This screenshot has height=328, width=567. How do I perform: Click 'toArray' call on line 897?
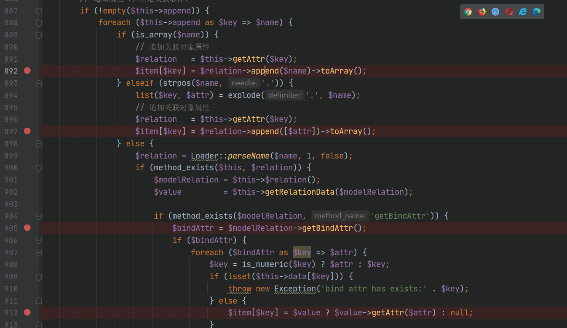pyautogui.click(x=346, y=131)
